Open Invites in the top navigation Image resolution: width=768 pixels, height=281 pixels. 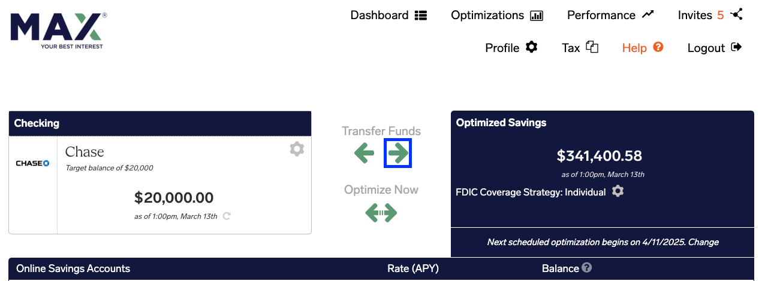(x=710, y=15)
